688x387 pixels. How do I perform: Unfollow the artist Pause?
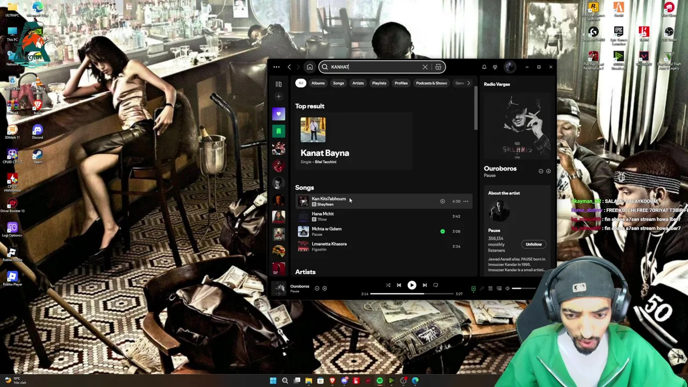pos(534,245)
